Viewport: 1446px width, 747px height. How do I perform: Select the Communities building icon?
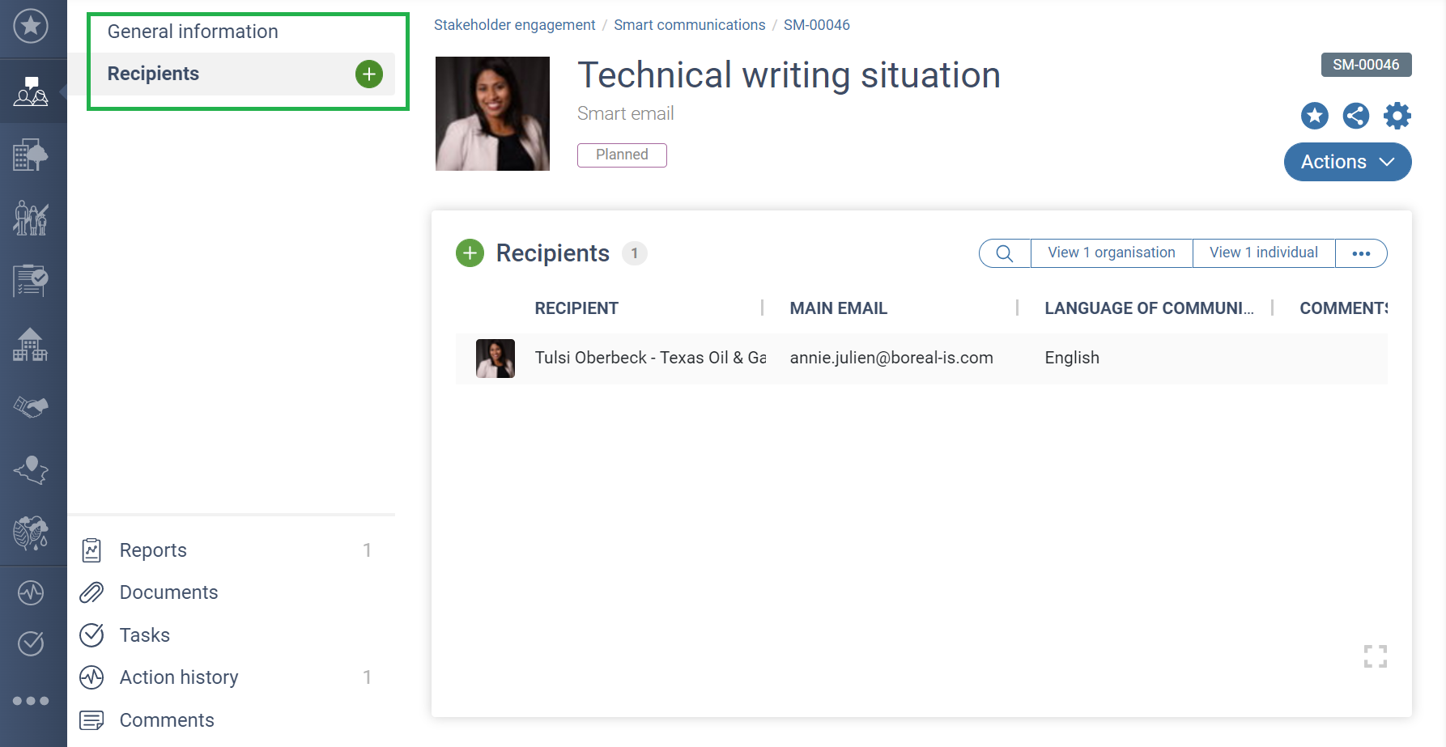tap(30, 344)
